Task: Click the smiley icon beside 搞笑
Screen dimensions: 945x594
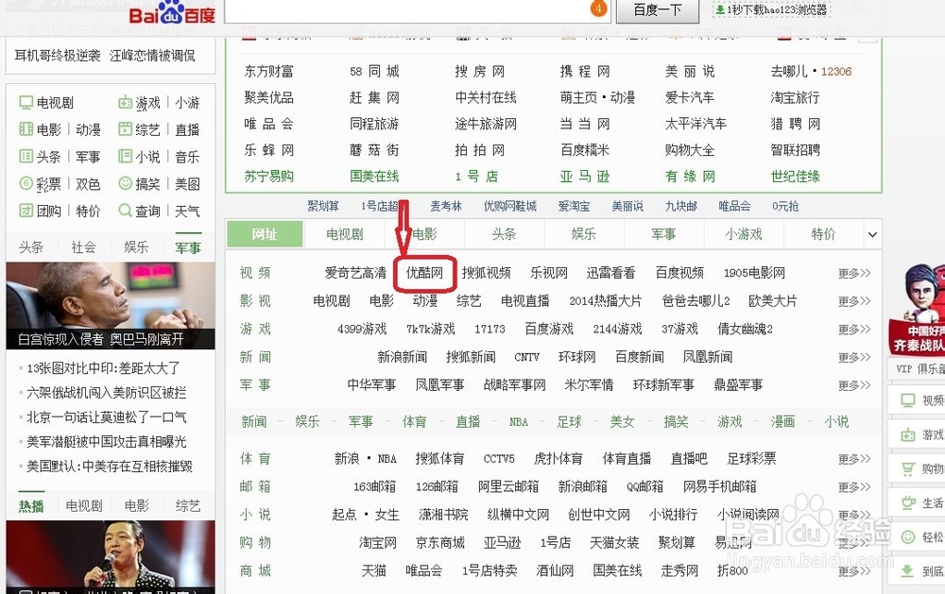Action: [x=125, y=183]
